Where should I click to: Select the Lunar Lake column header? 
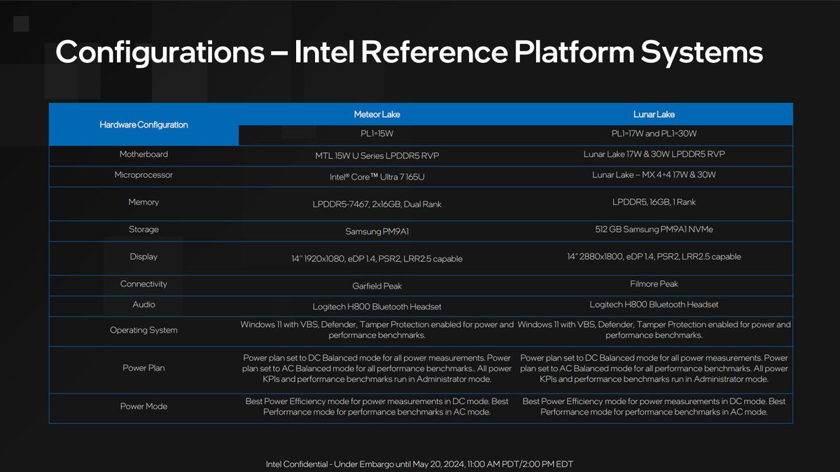tap(654, 114)
